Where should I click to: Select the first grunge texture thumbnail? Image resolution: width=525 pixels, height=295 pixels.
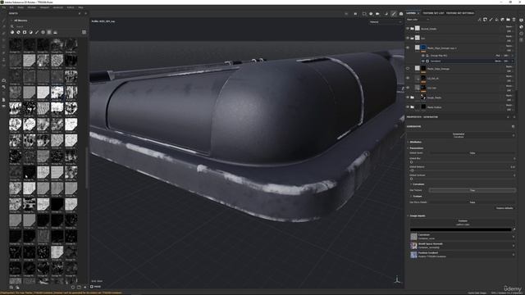click(x=16, y=44)
